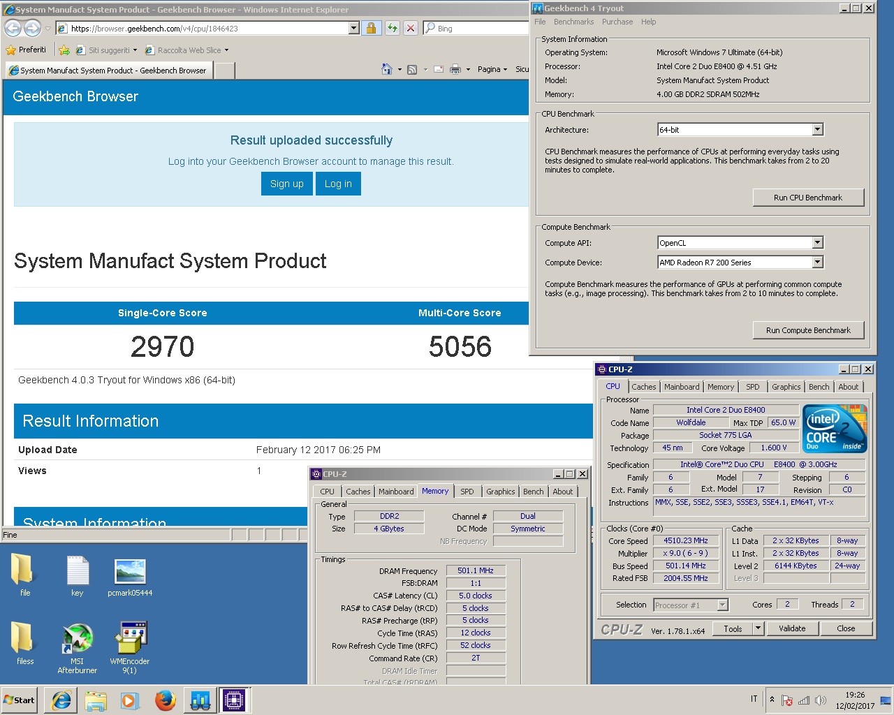The image size is (894, 715).
Task: Open the RSS feeds icon in IE
Action: click(x=412, y=69)
